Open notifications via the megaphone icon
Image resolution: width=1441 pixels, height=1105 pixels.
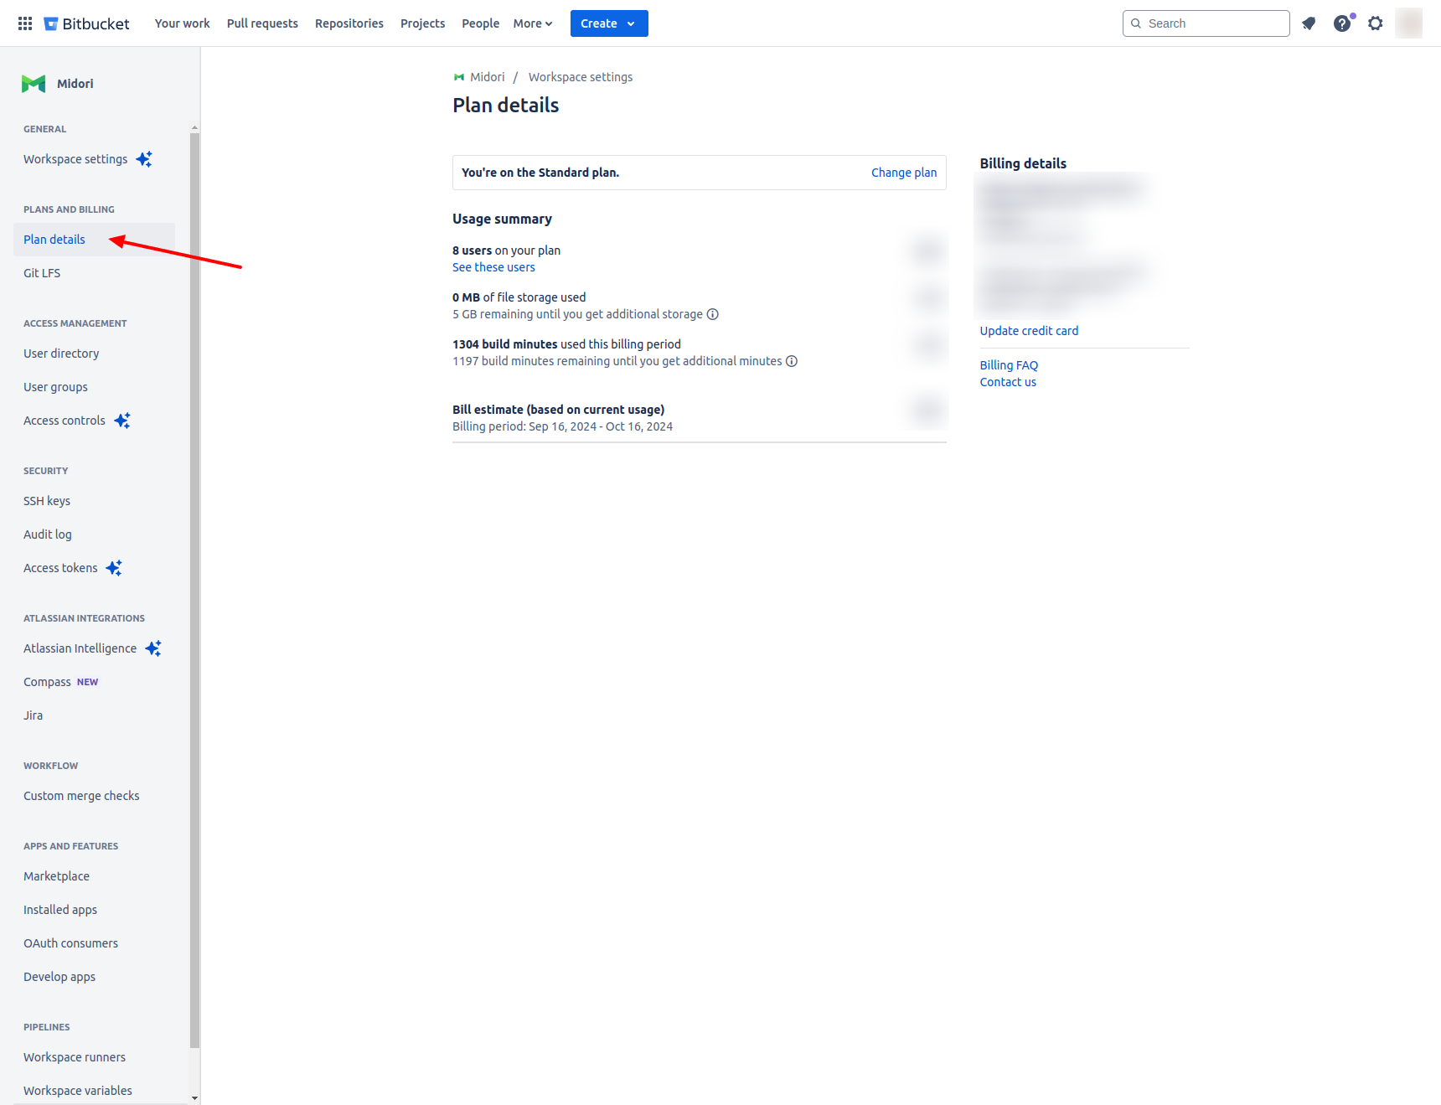tap(1309, 23)
